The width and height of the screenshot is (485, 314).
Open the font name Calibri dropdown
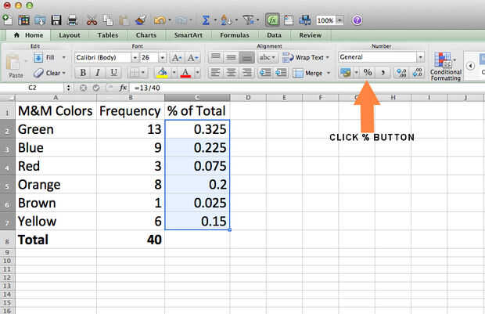click(x=135, y=58)
